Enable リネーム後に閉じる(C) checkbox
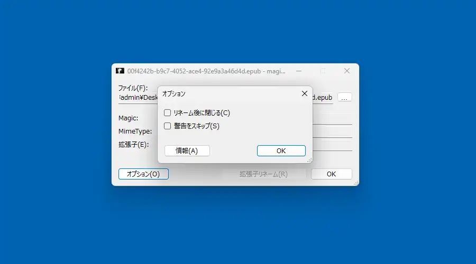Screen dimensions: 476x264 coord(167,113)
